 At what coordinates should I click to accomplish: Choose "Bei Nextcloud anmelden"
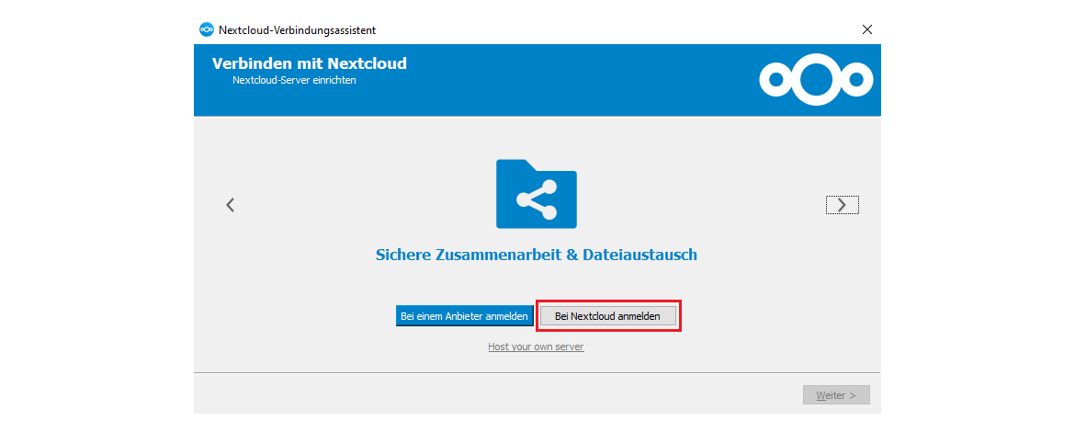607,315
